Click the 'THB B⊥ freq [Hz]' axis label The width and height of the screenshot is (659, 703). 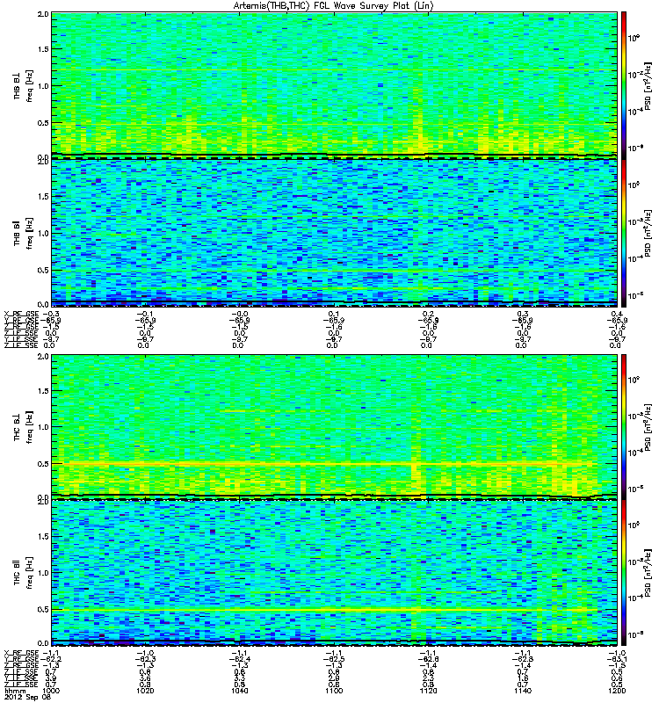[x=24, y=86]
